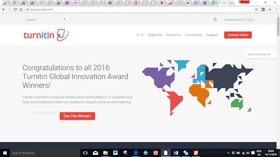Open the orange app icon on the taskbar
The height and width of the screenshot is (157, 280).
(x=196, y=153)
